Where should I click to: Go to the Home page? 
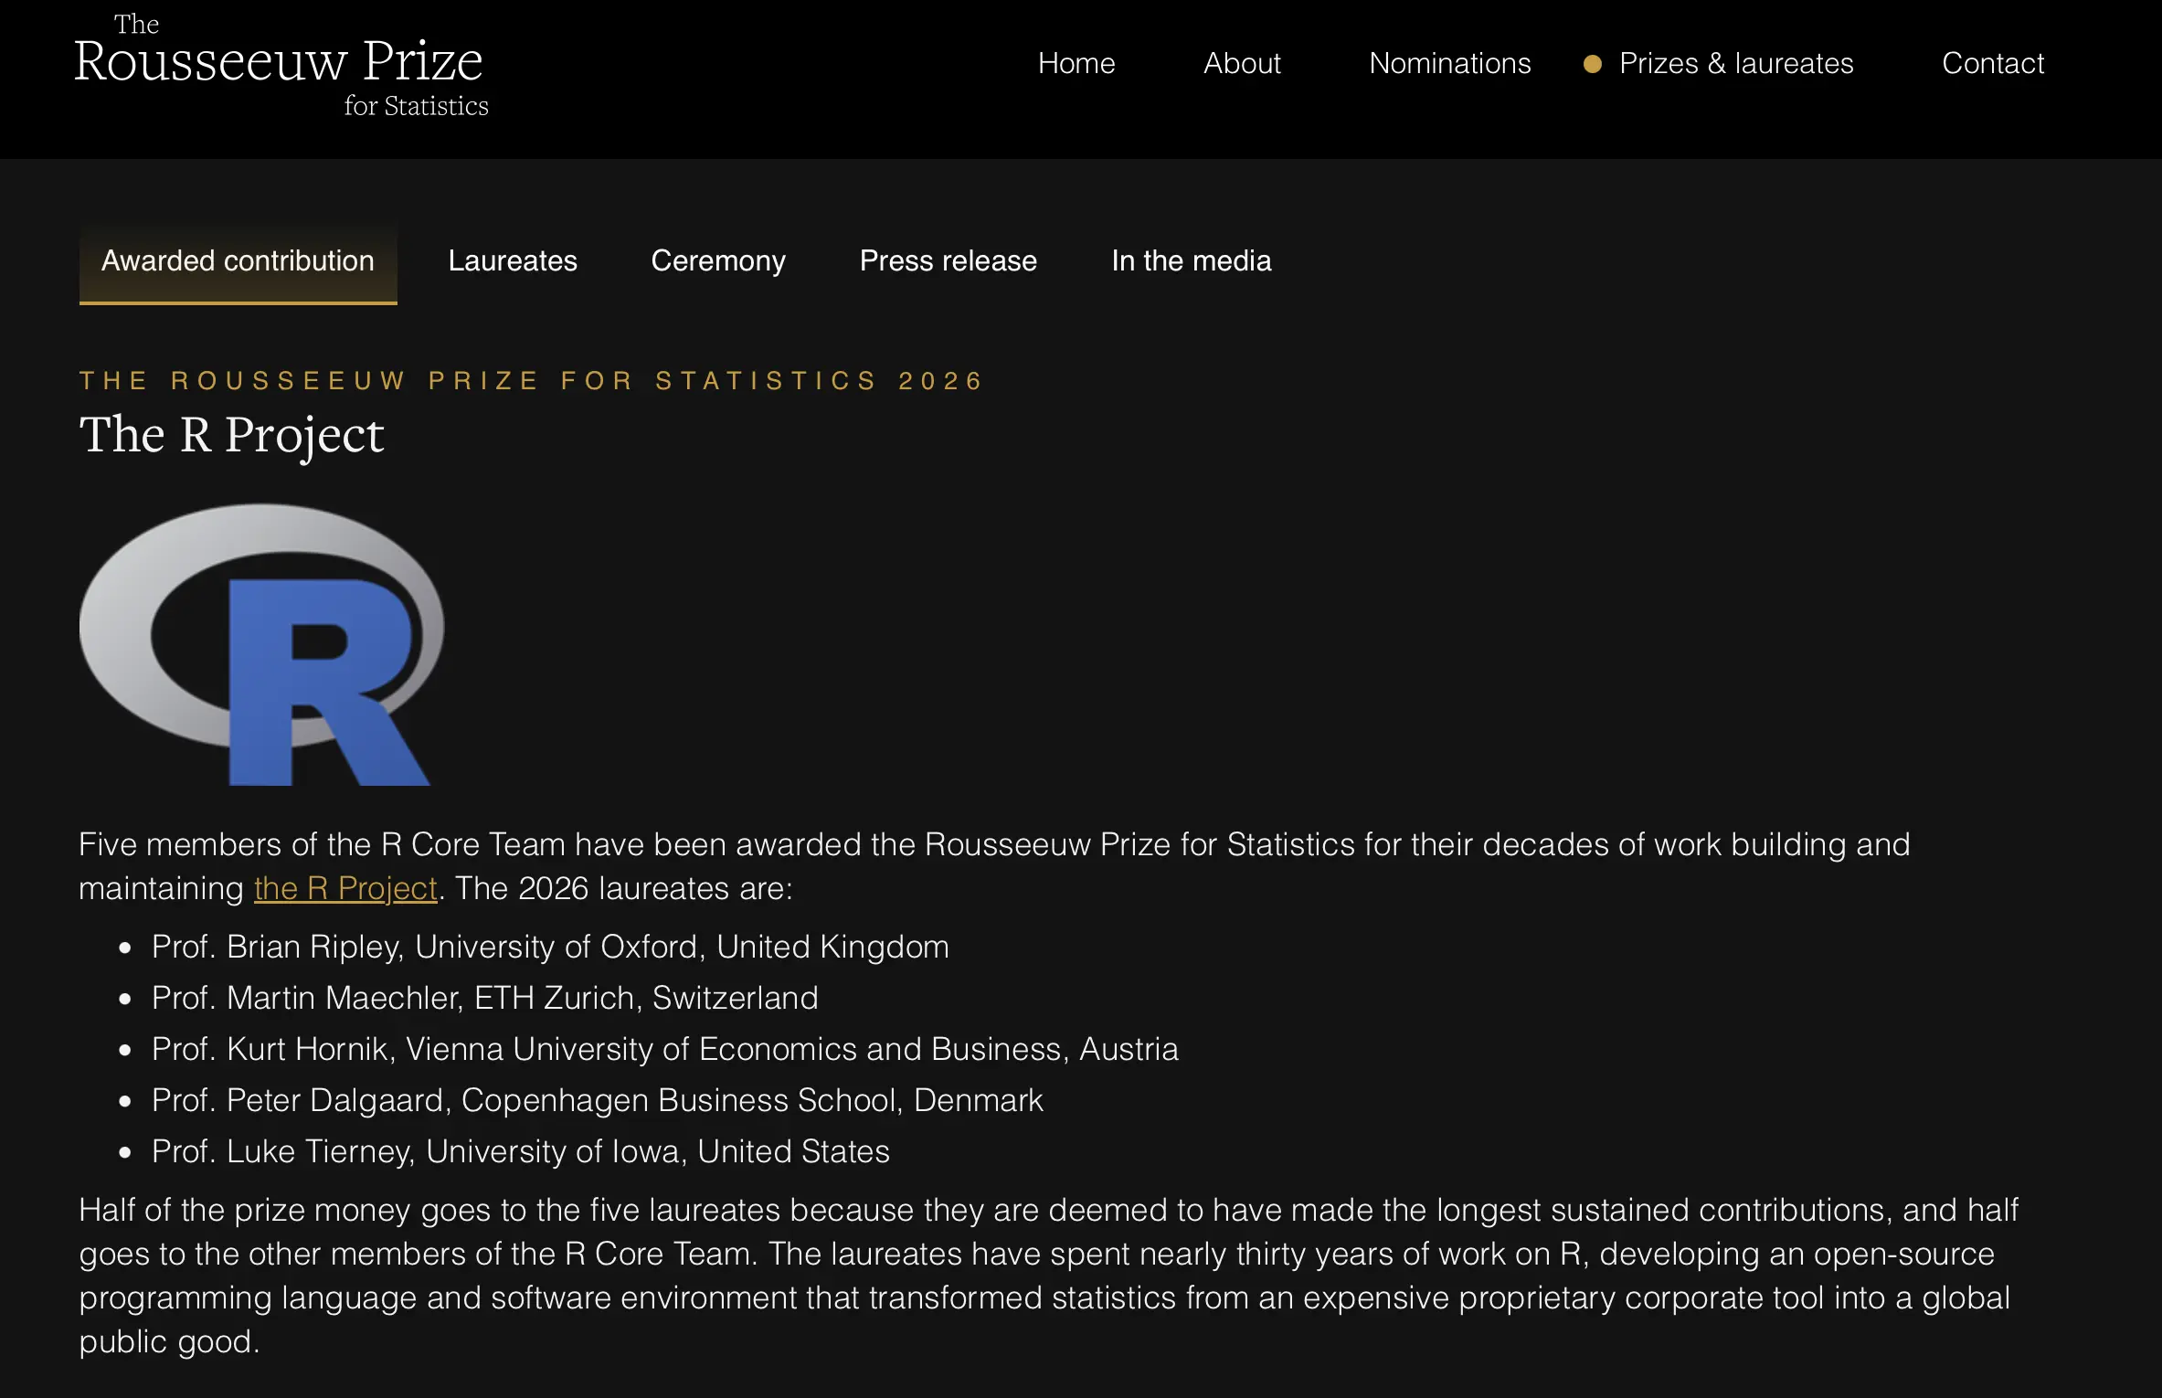click(1076, 63)
